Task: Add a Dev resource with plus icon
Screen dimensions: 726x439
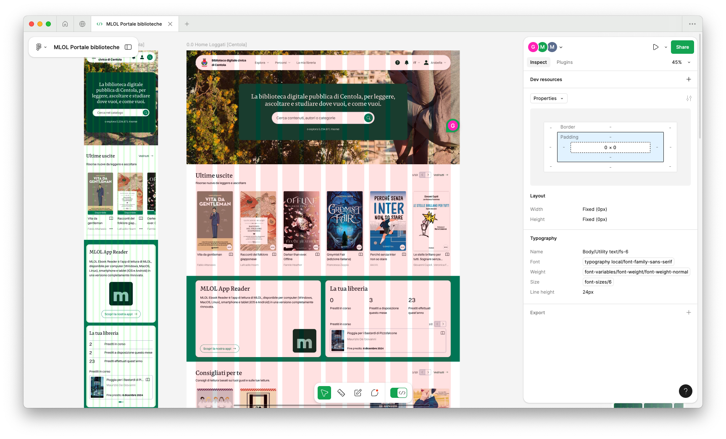Action: 689,79
